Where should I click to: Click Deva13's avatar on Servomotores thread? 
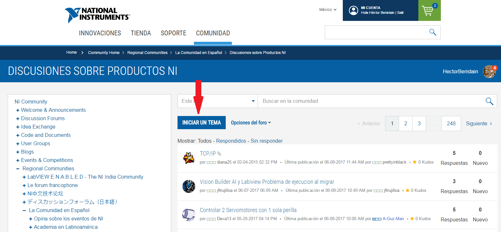[x=189, y=215]
